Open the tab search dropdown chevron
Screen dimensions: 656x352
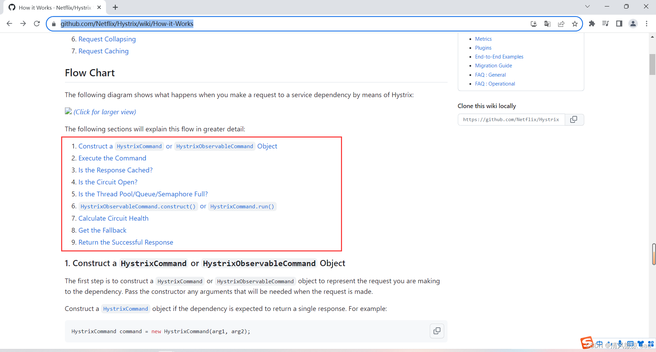pos(587,6)
